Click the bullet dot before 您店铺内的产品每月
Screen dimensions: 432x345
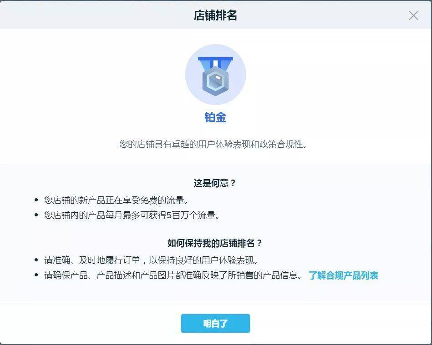pos(36,215)
